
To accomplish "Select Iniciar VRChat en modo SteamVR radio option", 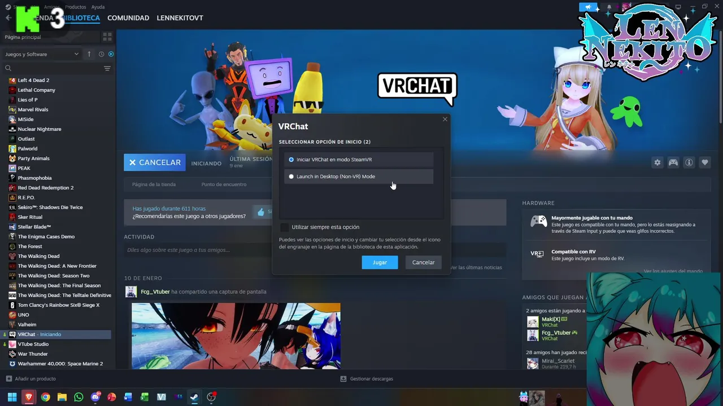I will (x=359, y=160).
